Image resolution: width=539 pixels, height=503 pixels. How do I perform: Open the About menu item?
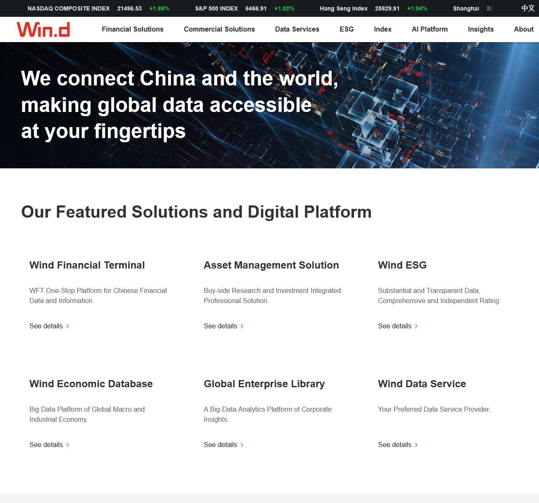point(524,29)
